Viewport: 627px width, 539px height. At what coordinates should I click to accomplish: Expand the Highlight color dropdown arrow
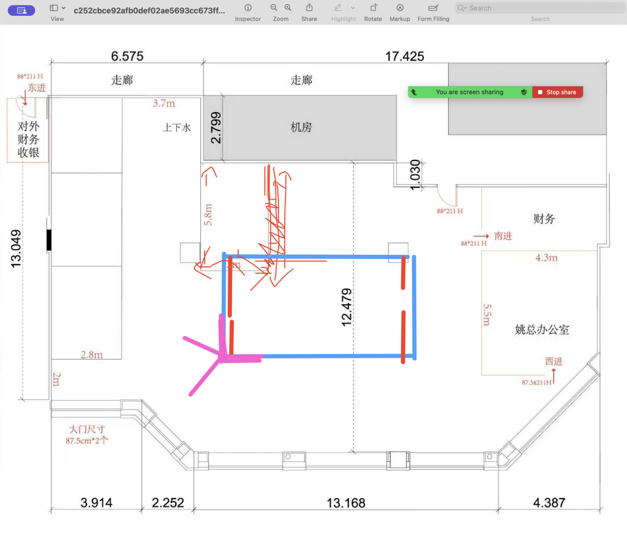click(x=353, y=8)
